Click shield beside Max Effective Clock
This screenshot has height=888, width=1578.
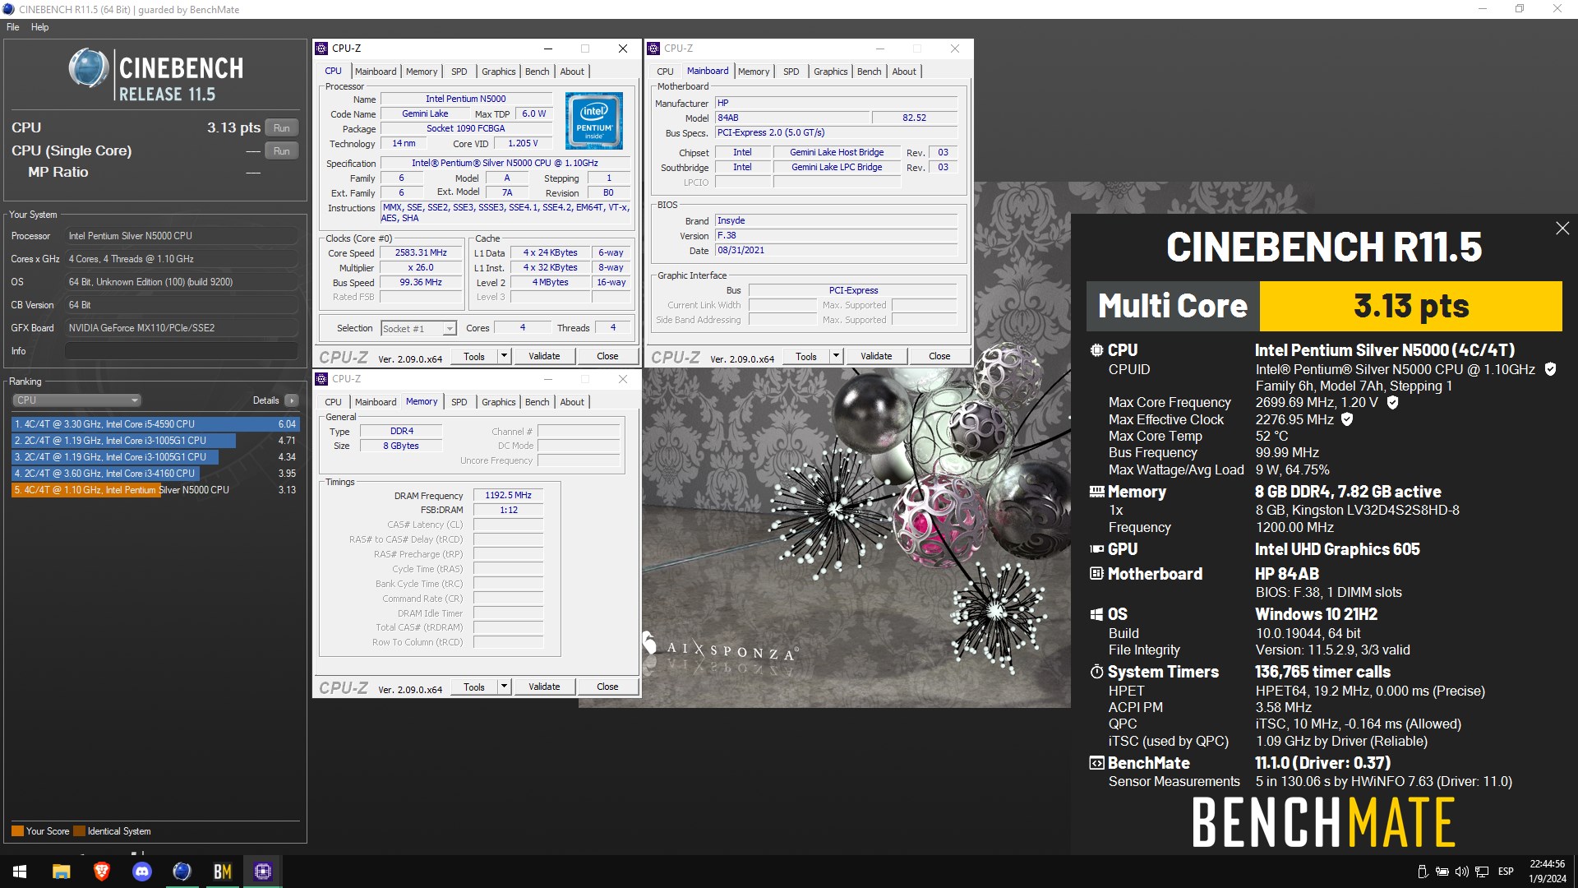[x=1346, y=419]
